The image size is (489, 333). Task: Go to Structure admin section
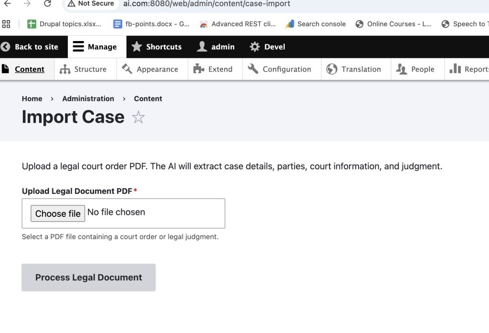[84, 69]
